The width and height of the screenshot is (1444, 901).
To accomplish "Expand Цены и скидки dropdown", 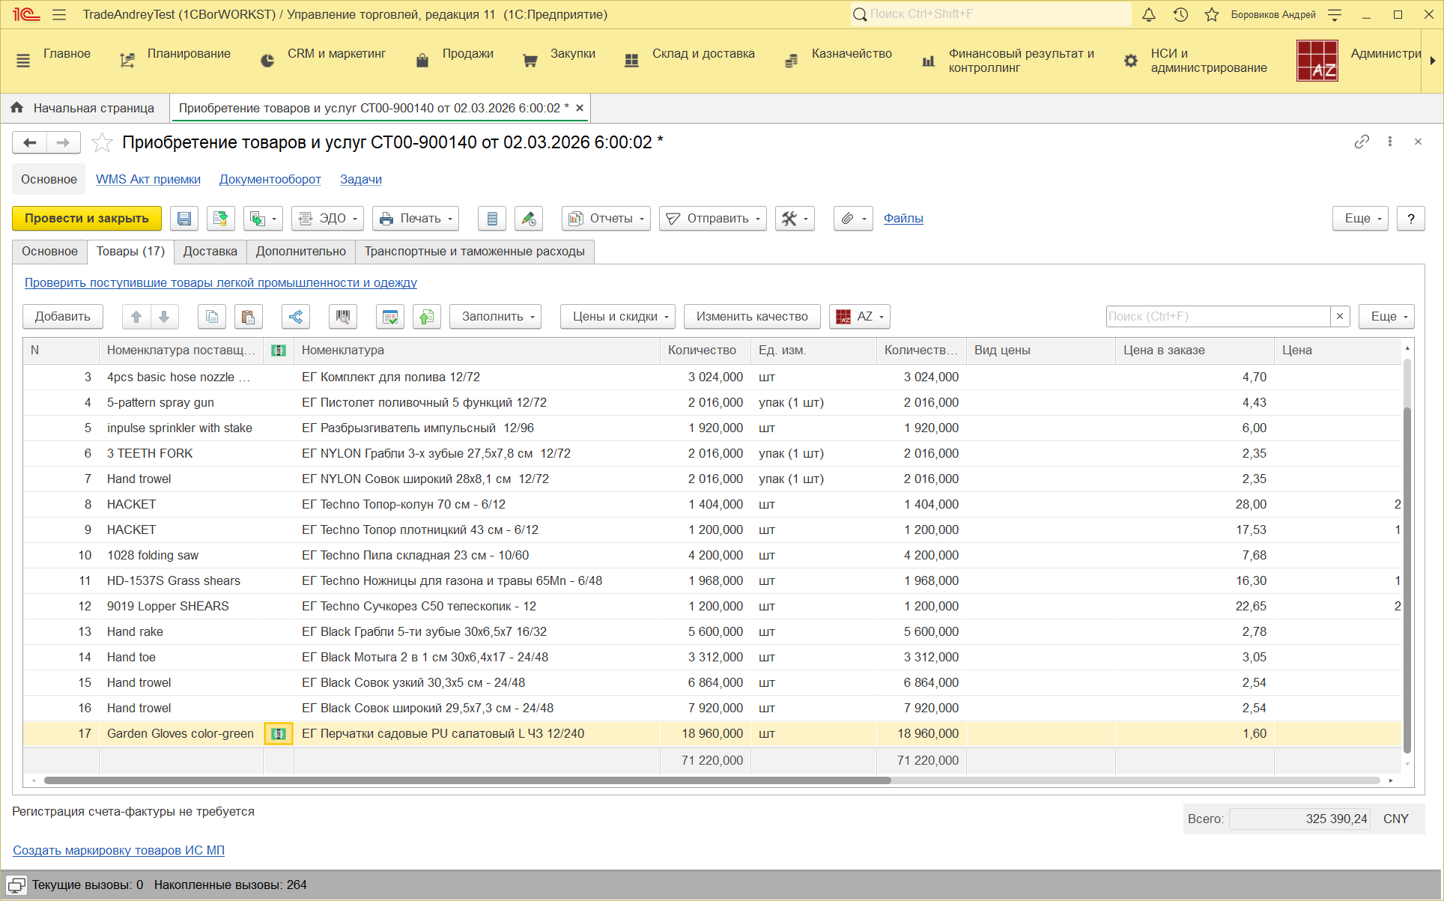I will [x=617, y=317].
